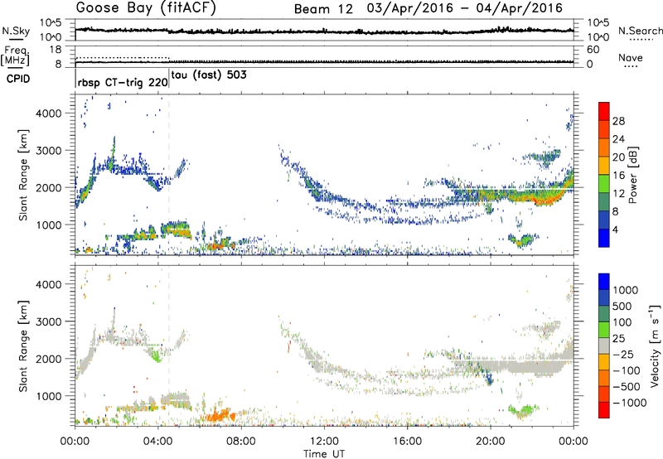Screen dimensions: 663x459
Task: Click the '-100' value on Velocity color bar
Action: (x=626, y=370)
